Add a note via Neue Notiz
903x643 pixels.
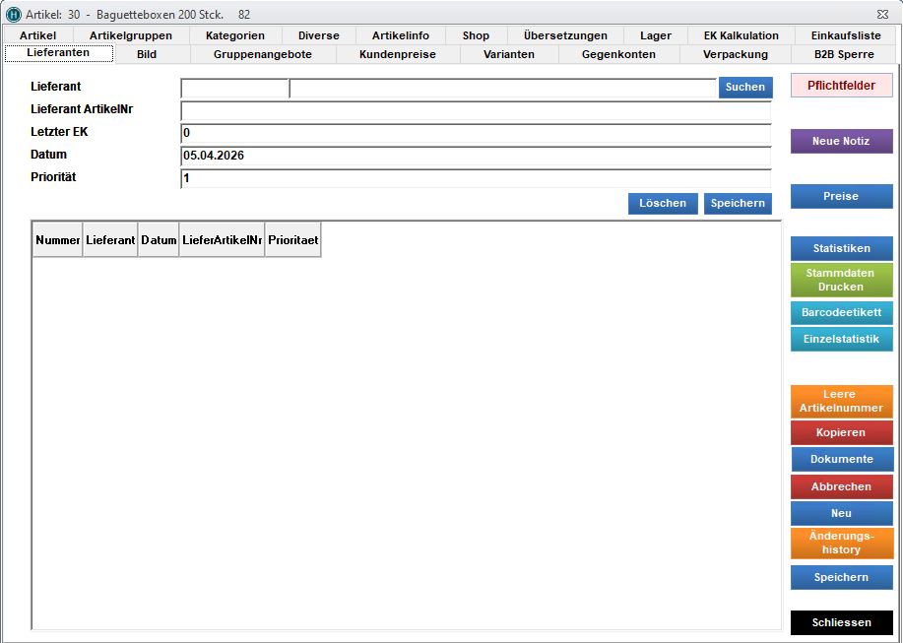[x=841, y=142]
